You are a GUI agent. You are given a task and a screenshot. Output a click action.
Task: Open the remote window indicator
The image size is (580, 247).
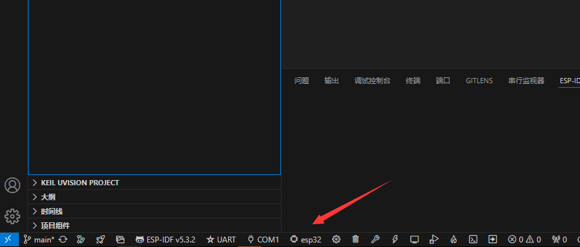pos(9,240)
